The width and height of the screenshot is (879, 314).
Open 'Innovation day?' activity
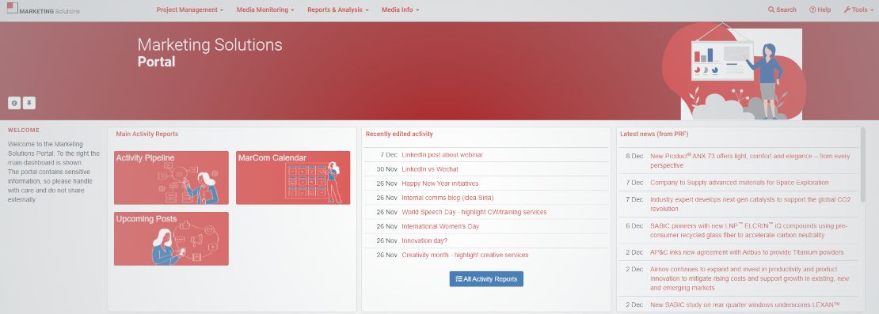[x=424, y=240]
